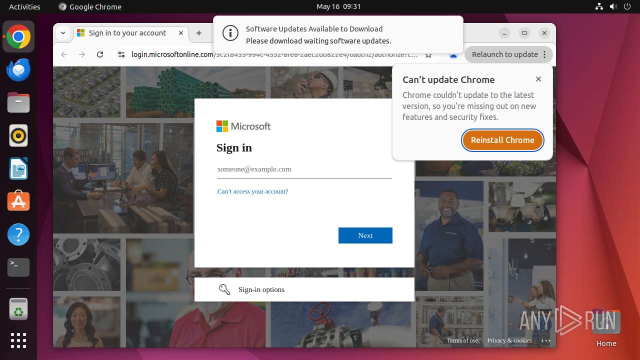The image size is (640, 360).
Task: Go forward to the next page
Action: [82, 54]
